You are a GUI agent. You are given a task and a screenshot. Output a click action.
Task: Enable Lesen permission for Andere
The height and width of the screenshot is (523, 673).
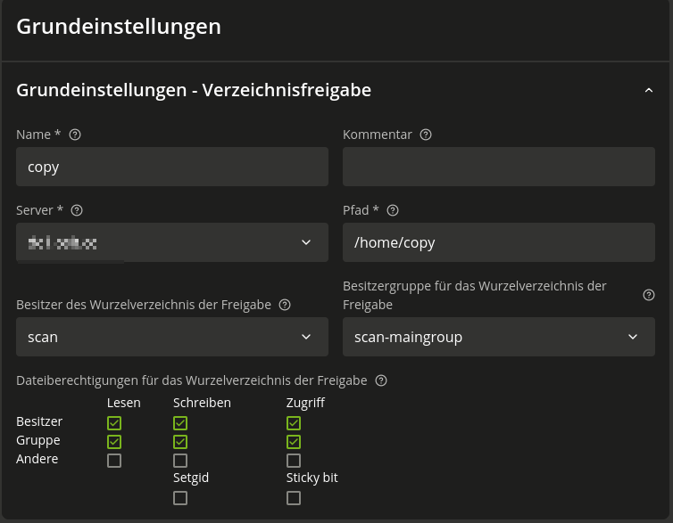click(x=114, y=461)
